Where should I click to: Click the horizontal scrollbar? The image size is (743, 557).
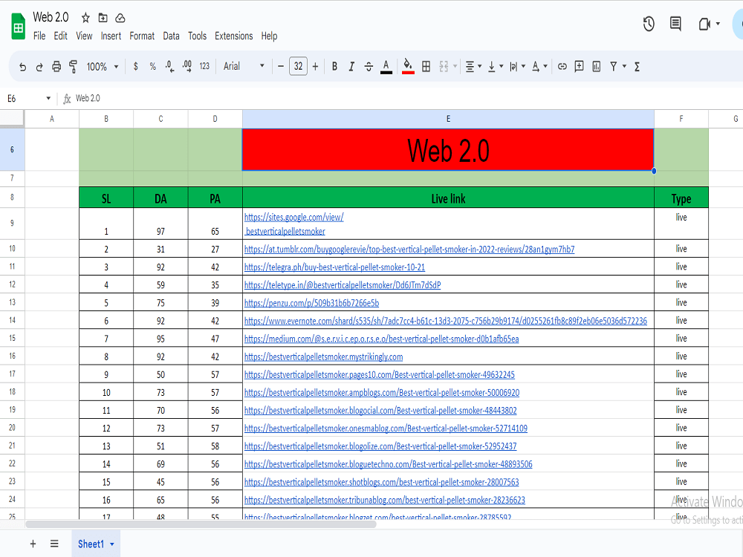tap(201, 524)
